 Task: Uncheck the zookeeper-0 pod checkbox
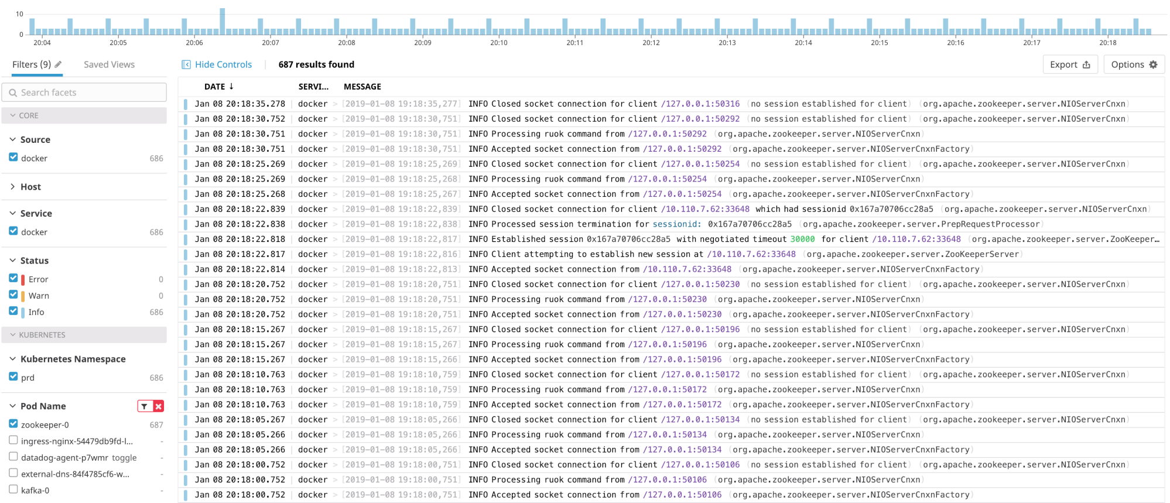tap(13, 423)
